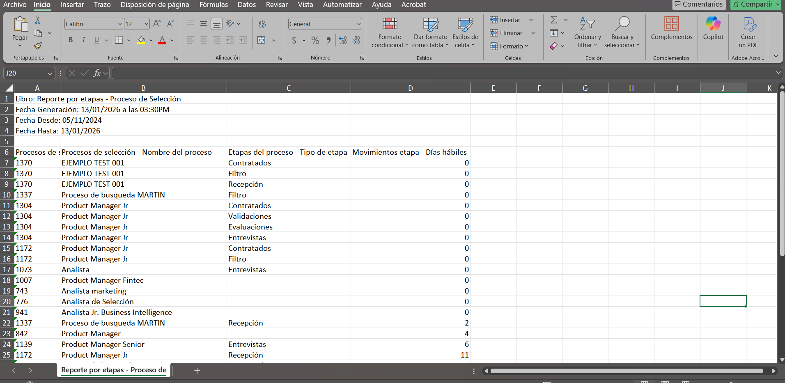Toggle bold formatting
The height and width of the screenshot is (383, 785).
coord(71,40)
